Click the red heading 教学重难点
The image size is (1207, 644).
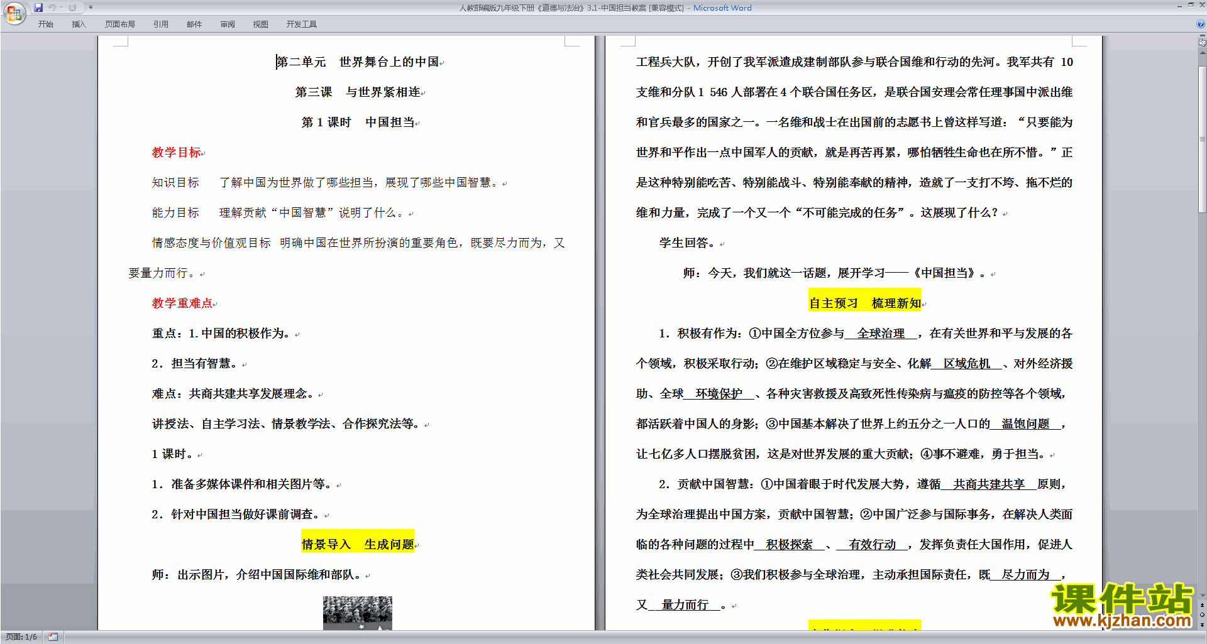182,303
